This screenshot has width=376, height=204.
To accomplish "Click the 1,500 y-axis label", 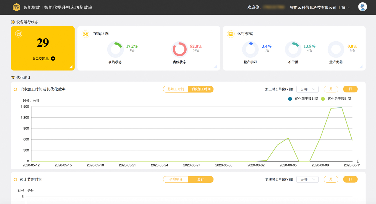I will (x=25, y=107).
